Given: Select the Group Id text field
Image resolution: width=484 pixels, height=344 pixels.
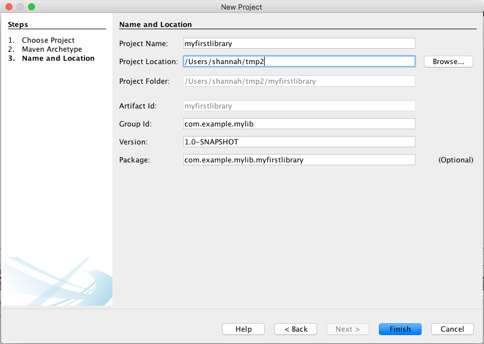Looking at the screenshot, I should coord(298,124).
